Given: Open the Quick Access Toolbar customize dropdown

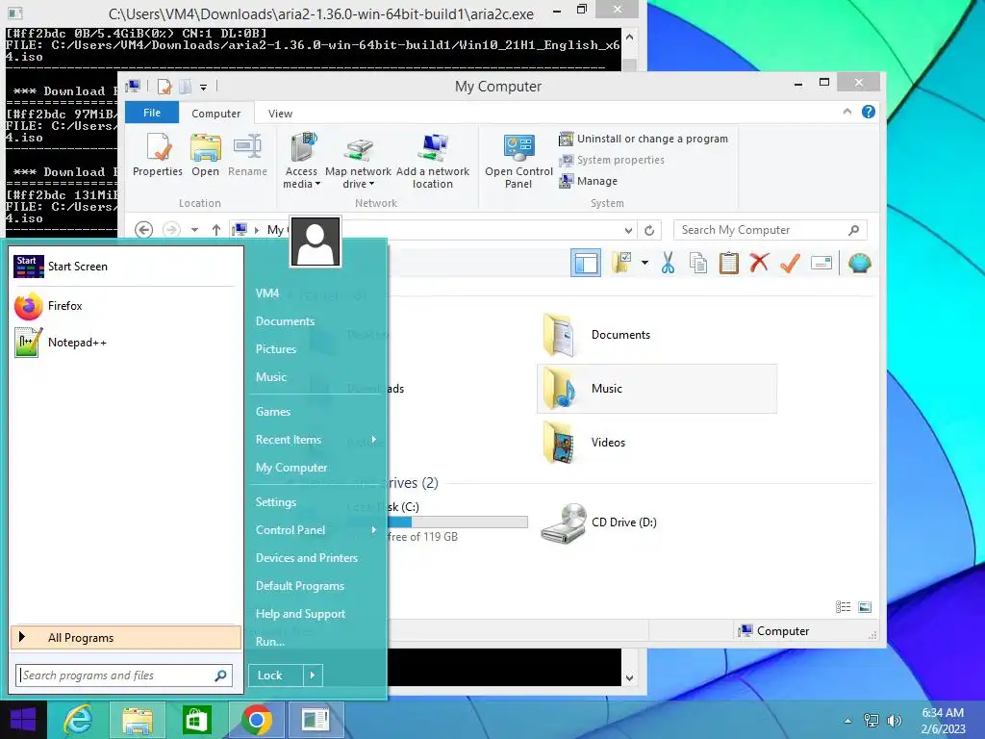Looking at the screenshot, I should tap(204, 88).
